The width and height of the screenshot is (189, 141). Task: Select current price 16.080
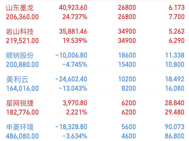(x=175, y=88)
